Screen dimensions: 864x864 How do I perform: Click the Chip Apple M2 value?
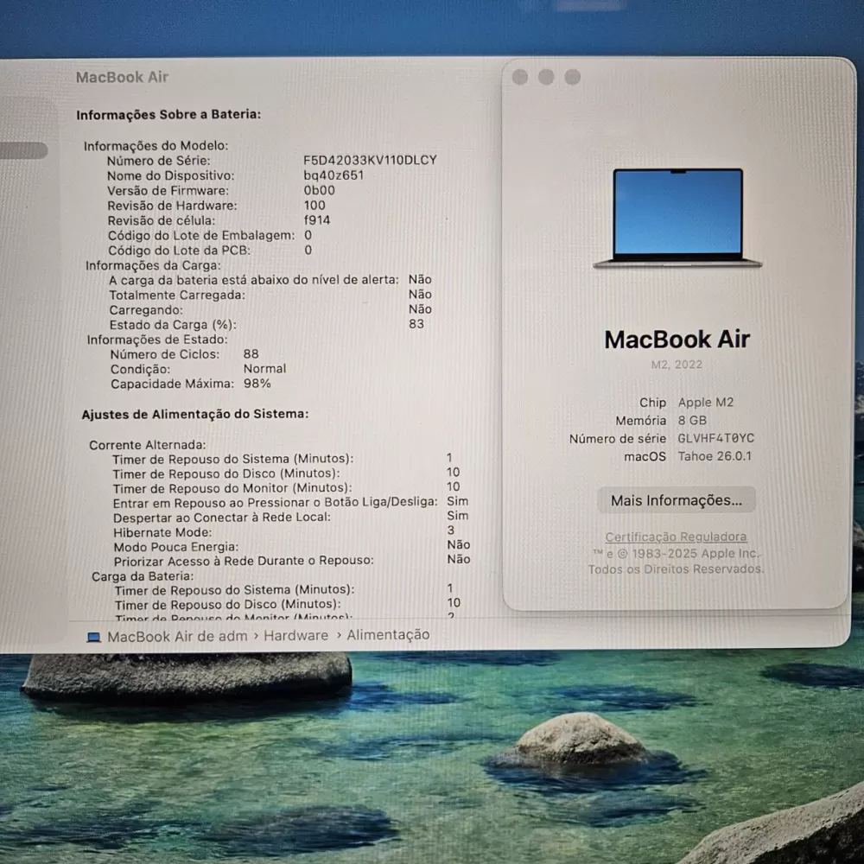point(706,403)
